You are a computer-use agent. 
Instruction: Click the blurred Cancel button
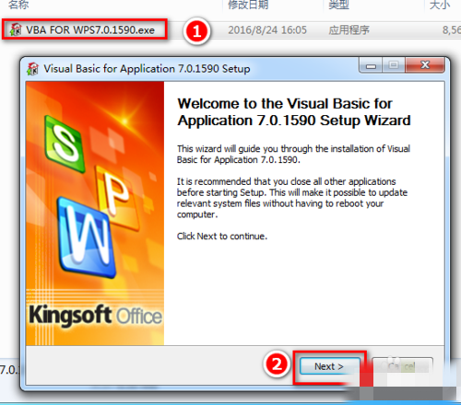pyautogui.click(x=402, y=366)
